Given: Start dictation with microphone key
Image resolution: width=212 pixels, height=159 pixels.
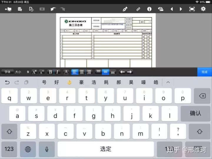Looking at the screenshot, I should (x=47, y=149).
